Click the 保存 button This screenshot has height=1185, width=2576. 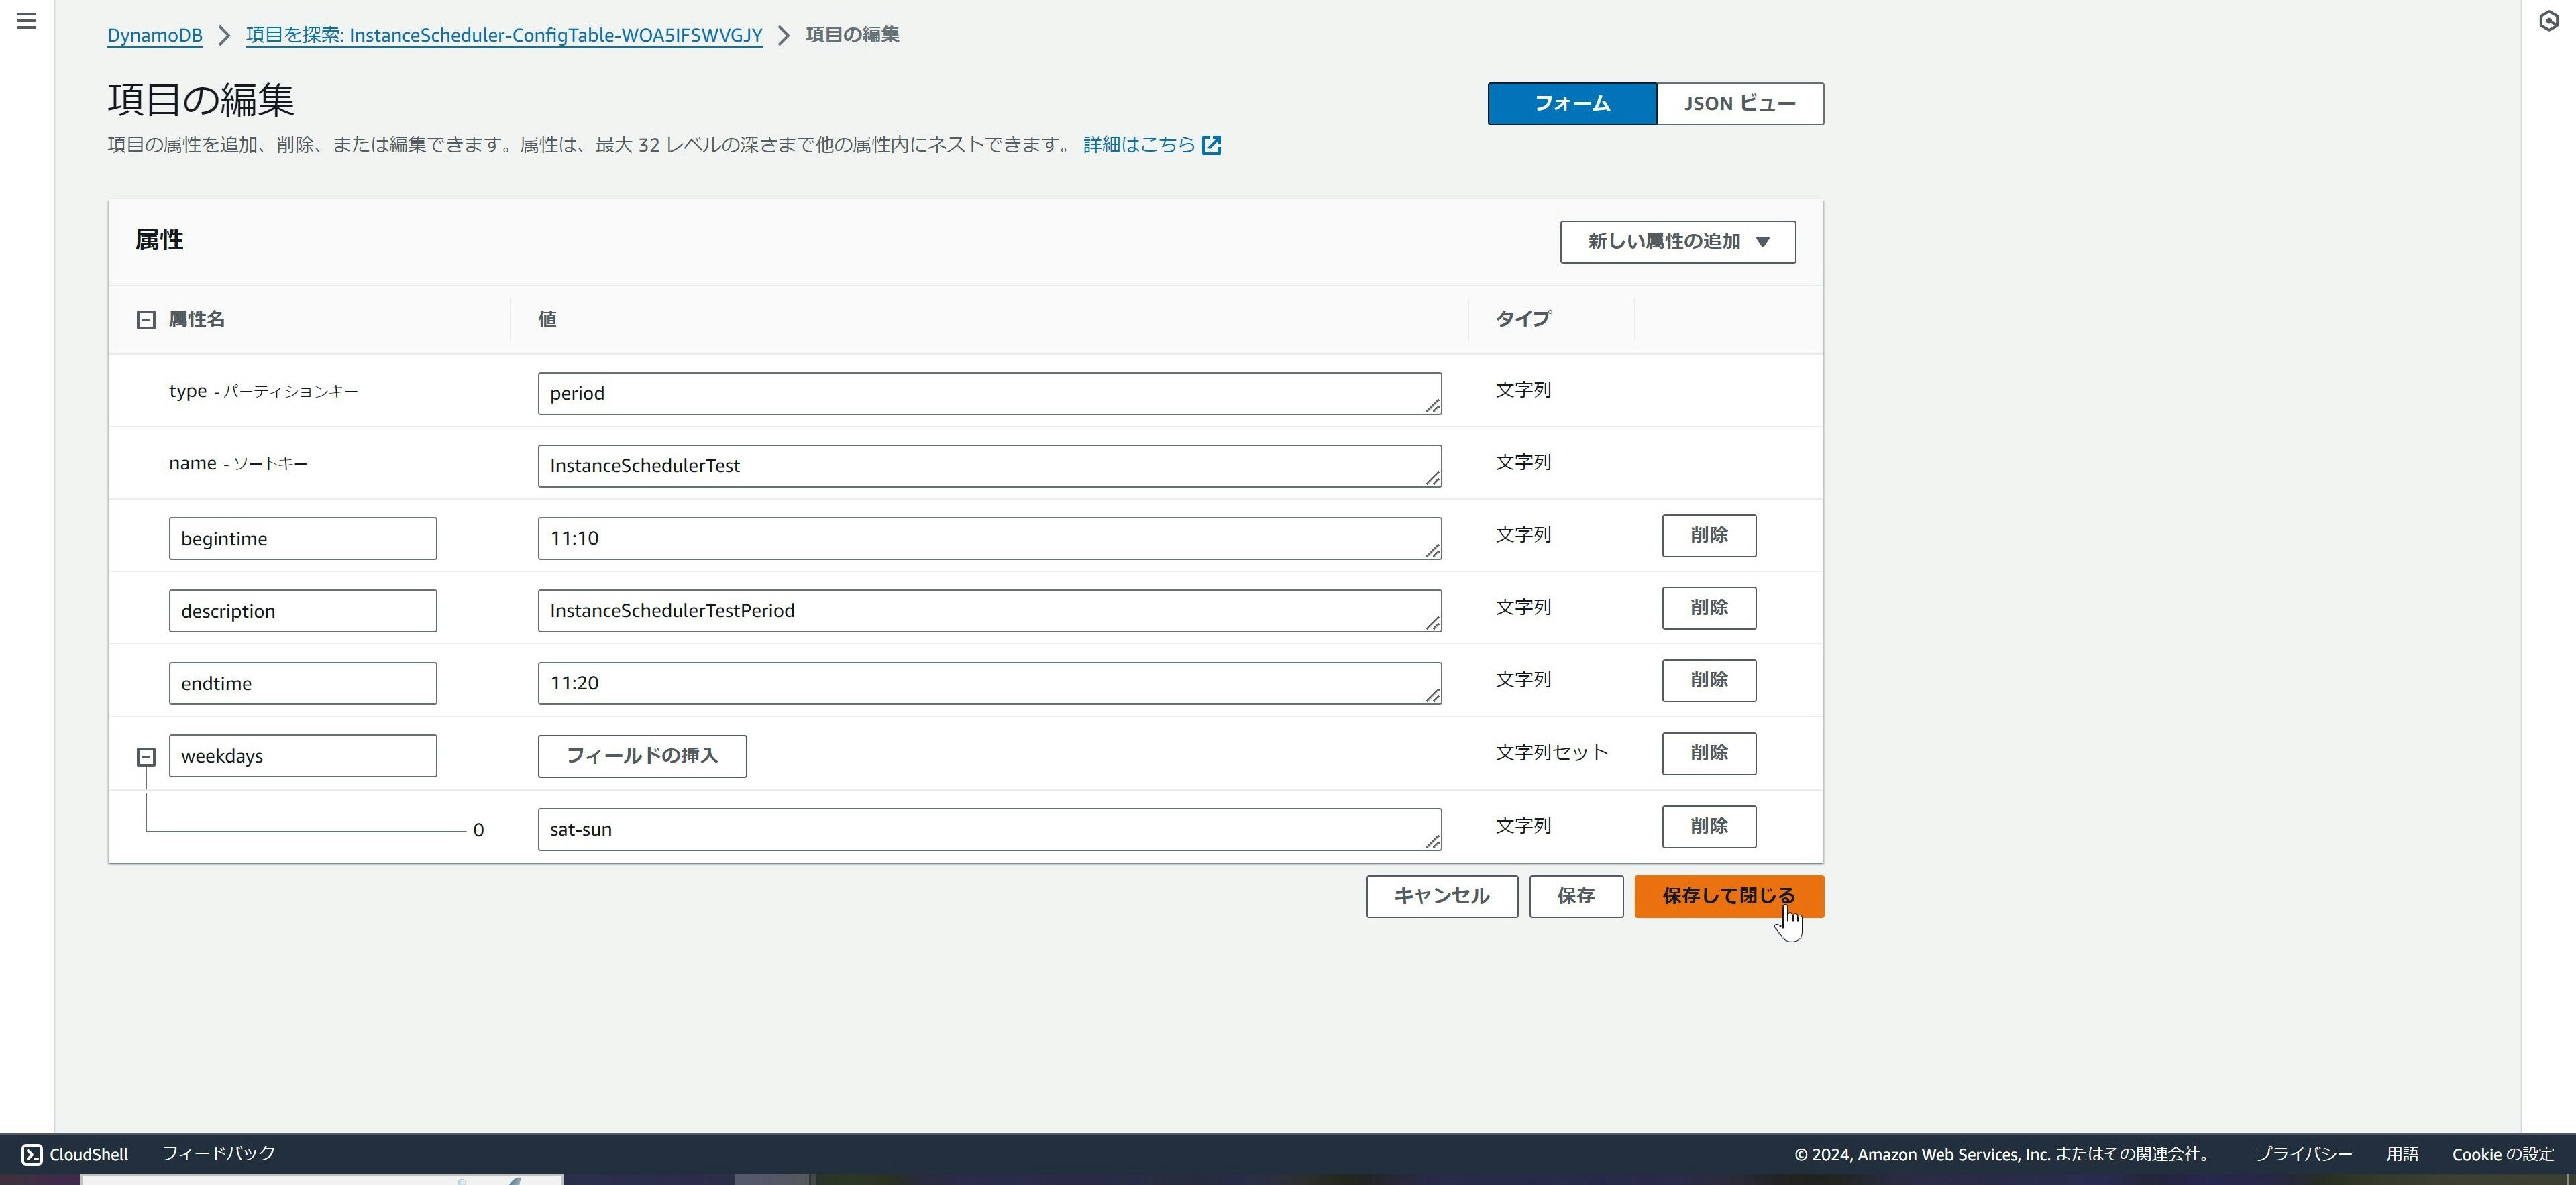(x=1575, y=896)
